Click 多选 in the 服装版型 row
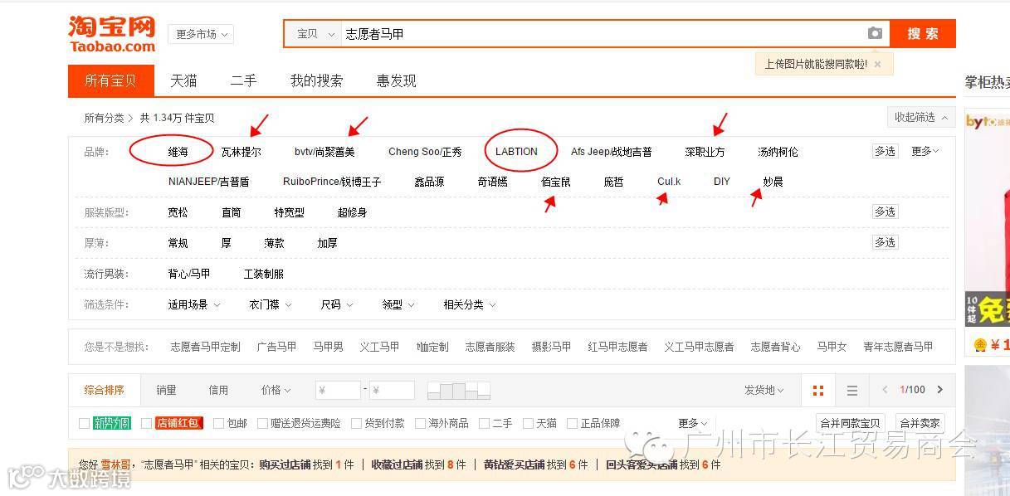1010x496 pixels. click(x=885, y=212)
